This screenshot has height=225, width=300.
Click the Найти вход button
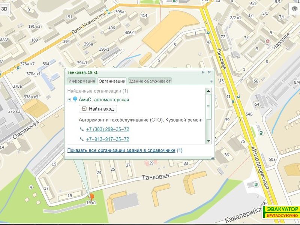click(x=98, y=109)
